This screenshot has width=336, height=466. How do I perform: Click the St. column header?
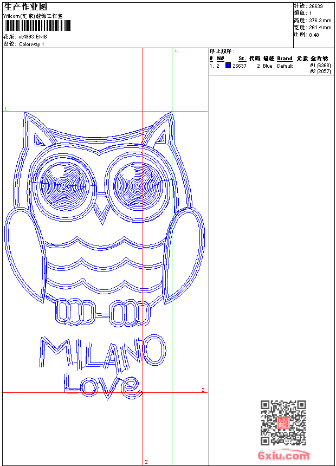(242, 59)
